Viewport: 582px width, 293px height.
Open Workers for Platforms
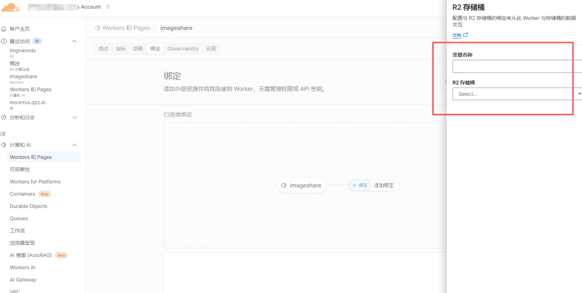(x=35, y=182)
